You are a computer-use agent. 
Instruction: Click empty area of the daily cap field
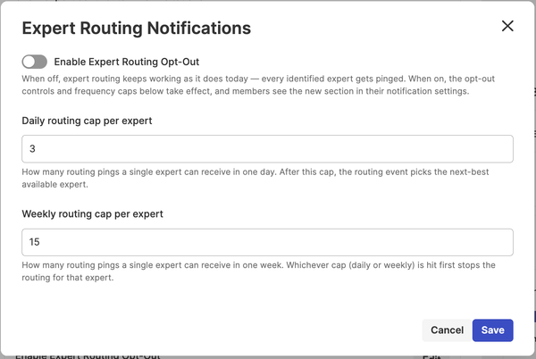coord(273,149)
